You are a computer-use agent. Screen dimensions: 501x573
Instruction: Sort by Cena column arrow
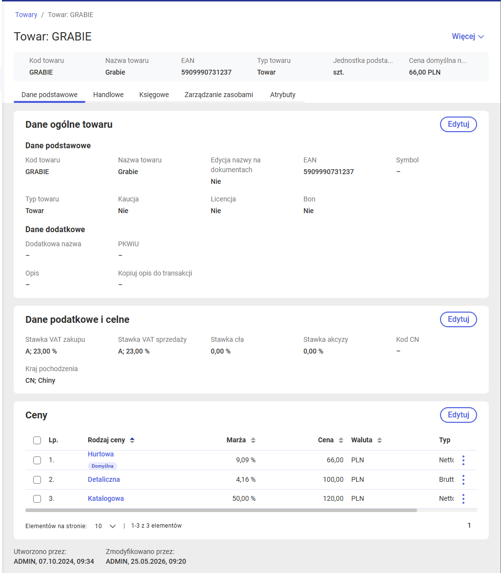point(341,440)
